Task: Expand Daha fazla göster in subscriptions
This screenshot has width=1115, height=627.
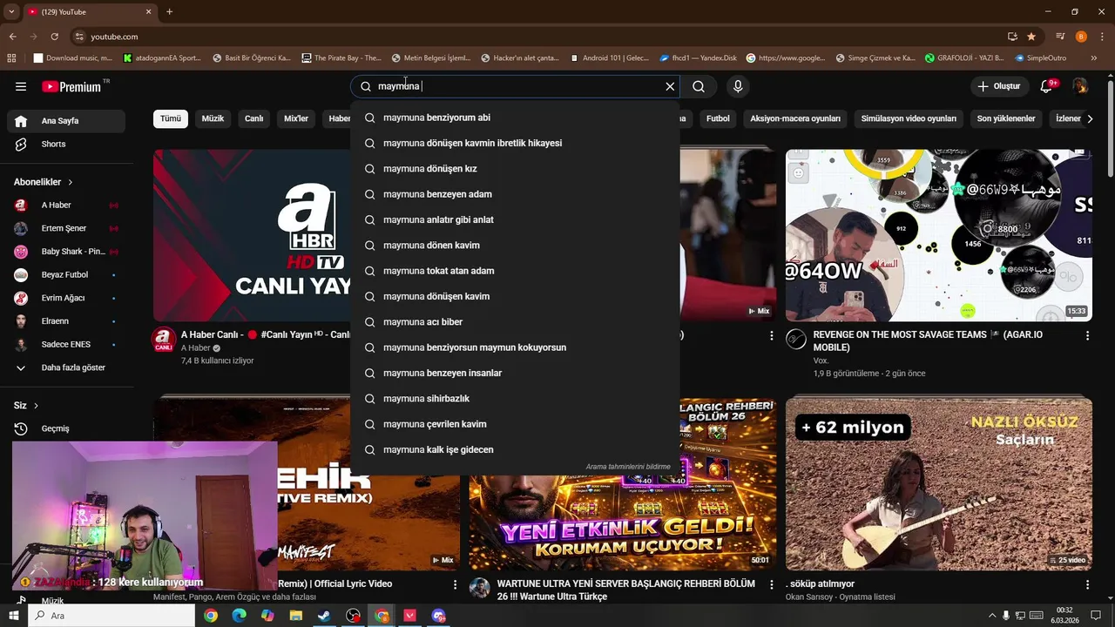Action: 66,367
